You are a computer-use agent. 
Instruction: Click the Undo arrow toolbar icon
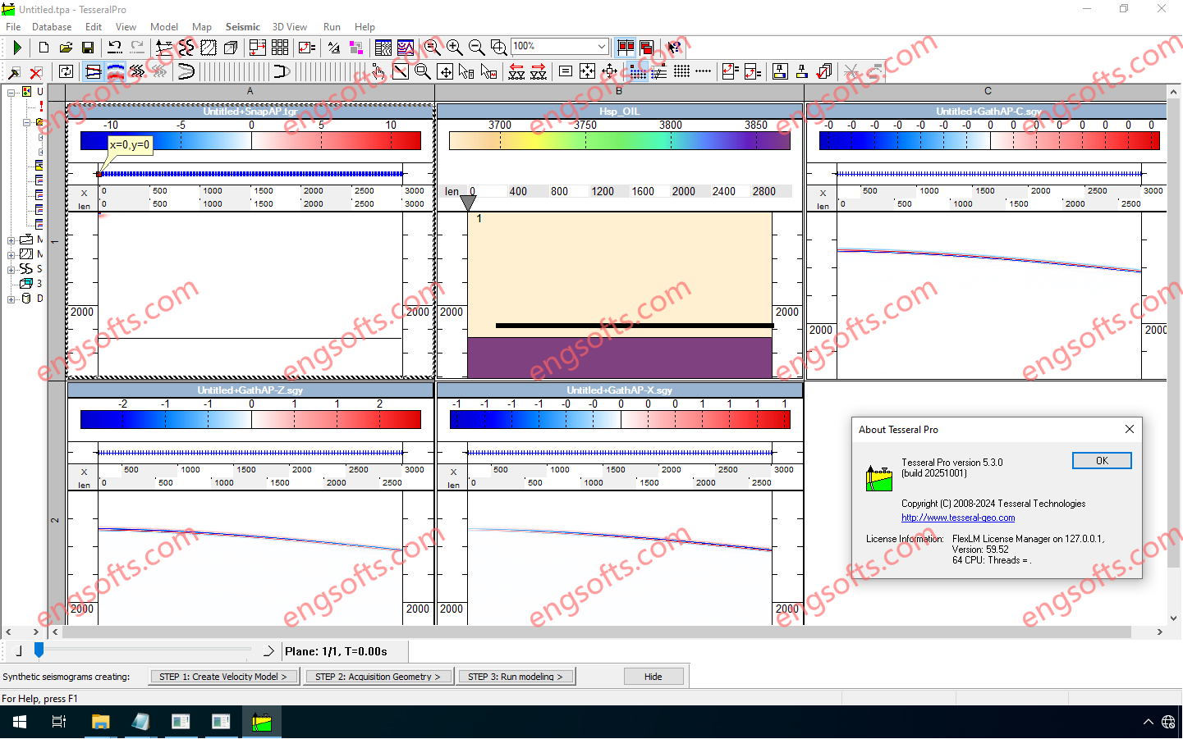pyautogui.click(x=115, y=48)
